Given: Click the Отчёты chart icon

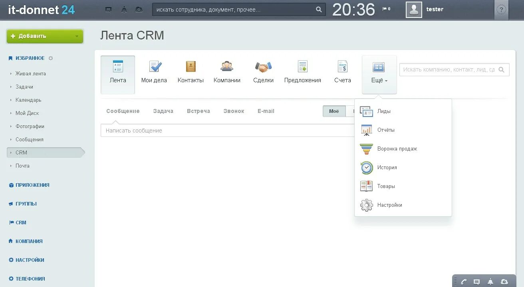Looking at the screenshot, I should tap(366, 130).
